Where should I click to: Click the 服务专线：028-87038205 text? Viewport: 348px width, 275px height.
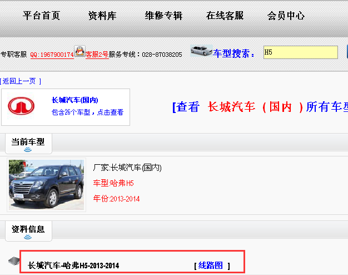tap(145, 55)
